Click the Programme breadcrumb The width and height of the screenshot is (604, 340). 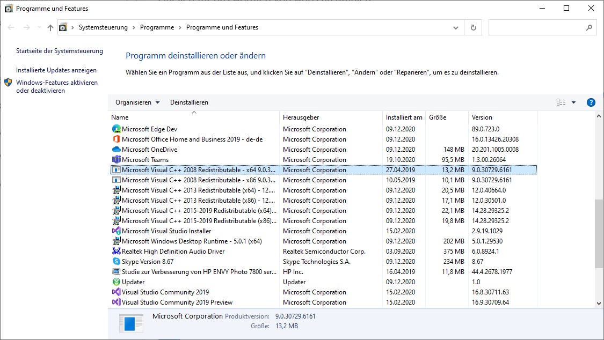pyautogui.click(x=157, y=28)
